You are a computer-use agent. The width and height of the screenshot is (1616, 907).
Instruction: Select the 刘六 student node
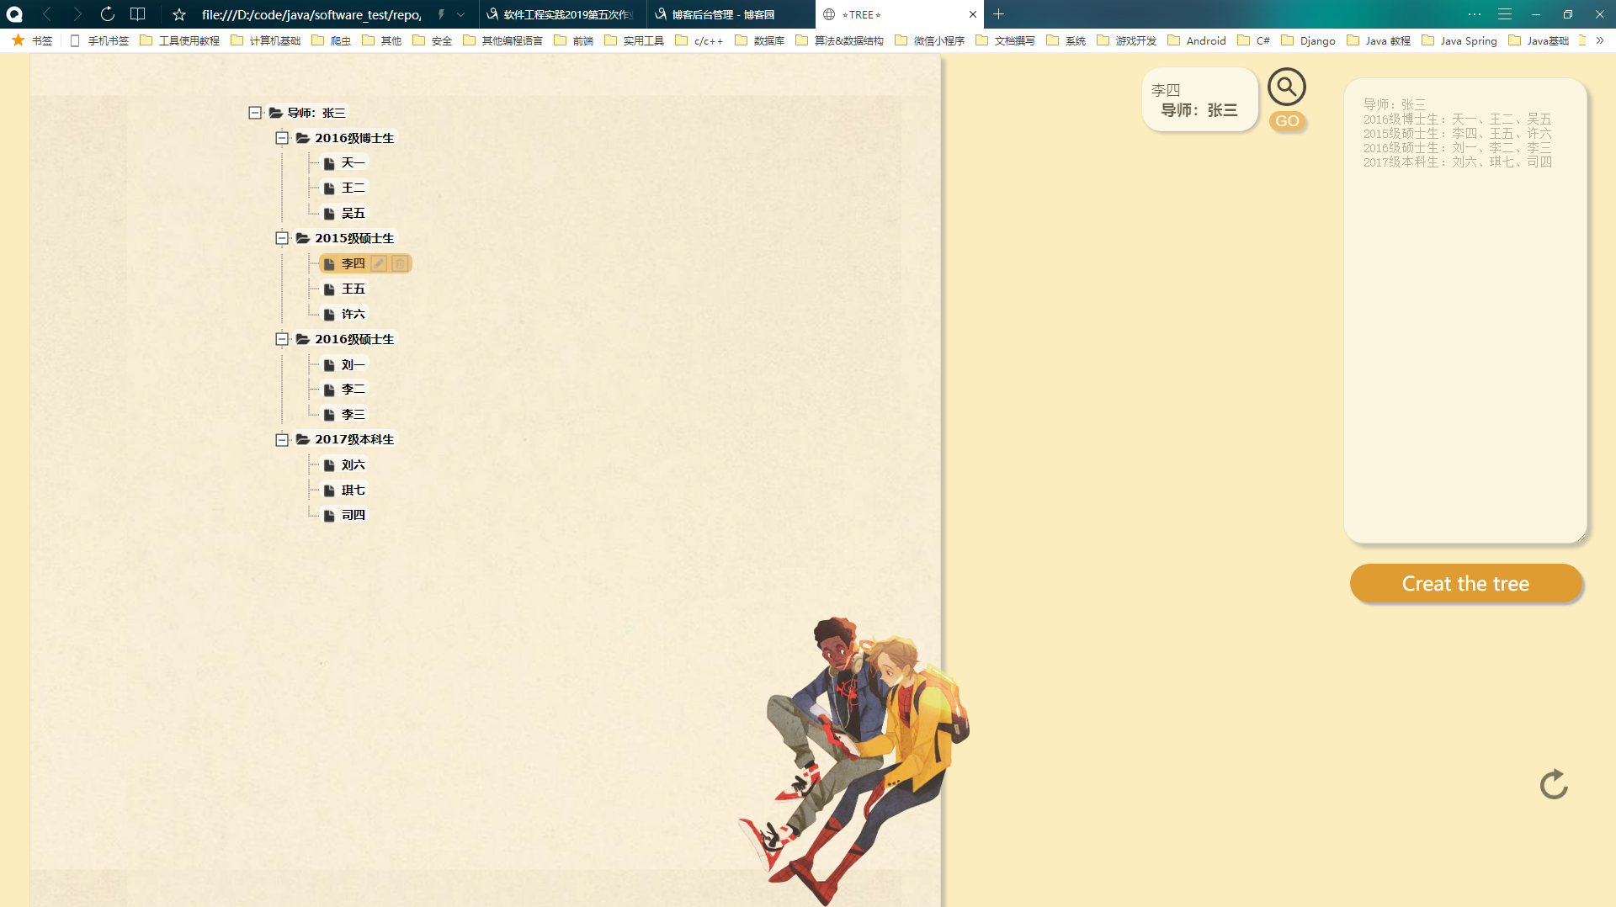pyautogui.click(x=345, y=464)
